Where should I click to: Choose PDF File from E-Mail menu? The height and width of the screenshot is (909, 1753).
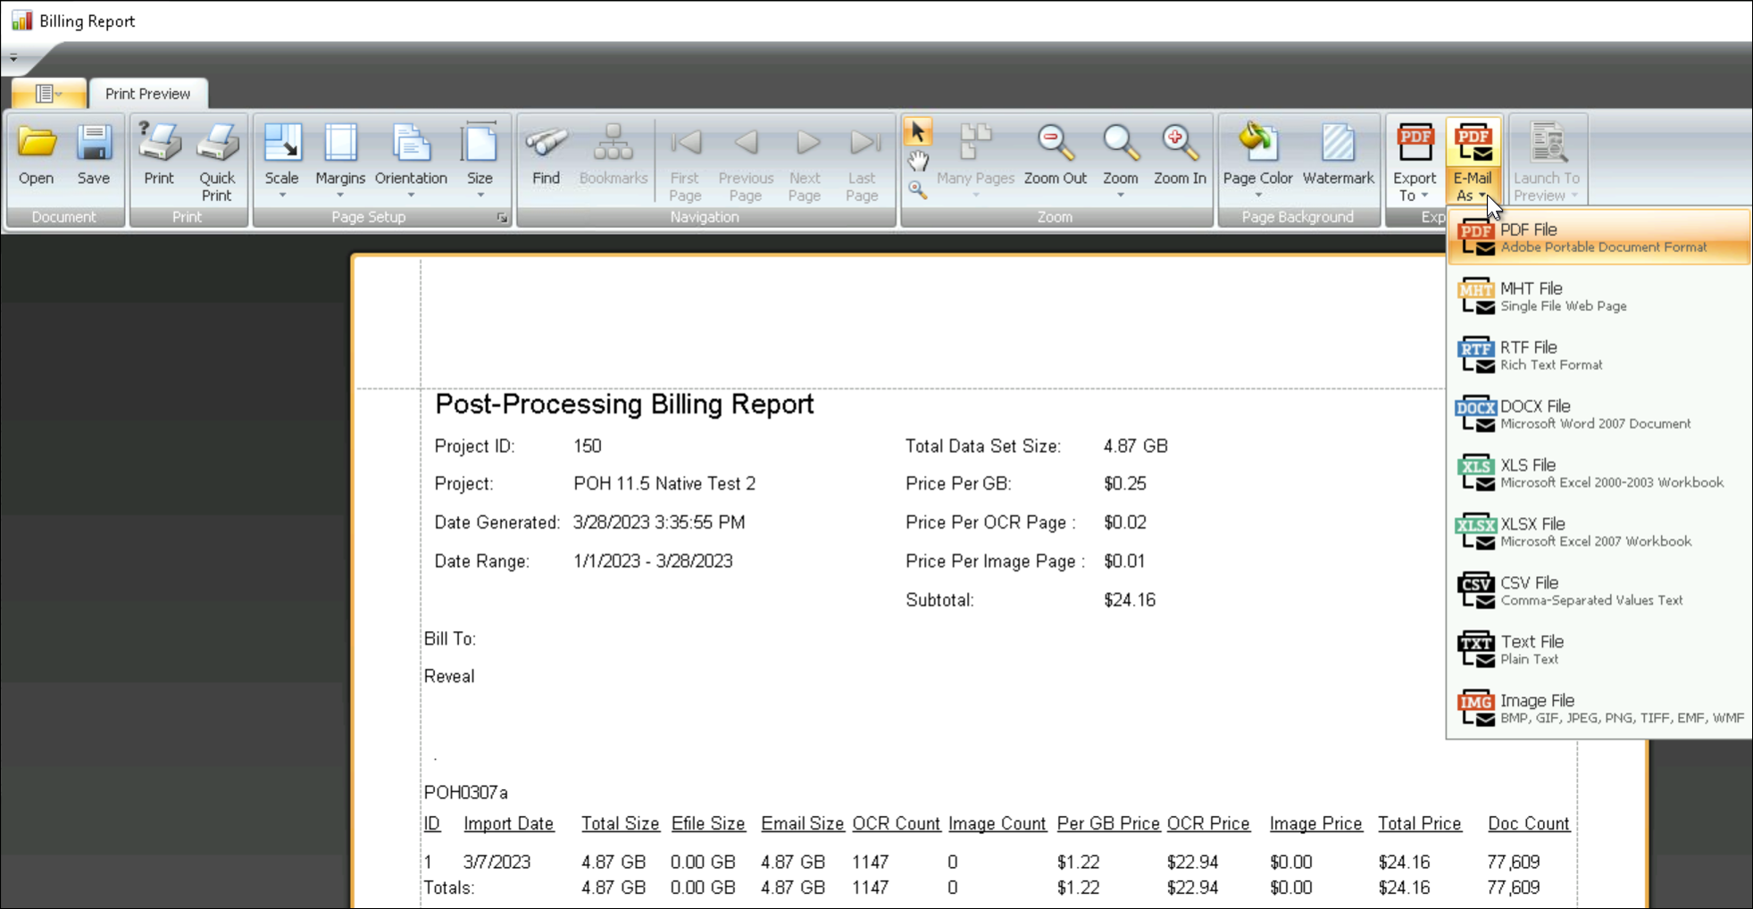tap(1597, 238)
